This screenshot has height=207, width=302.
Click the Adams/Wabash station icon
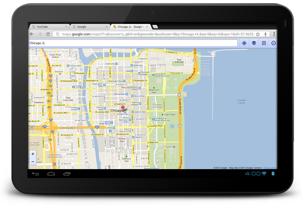(x=140, y=104)
